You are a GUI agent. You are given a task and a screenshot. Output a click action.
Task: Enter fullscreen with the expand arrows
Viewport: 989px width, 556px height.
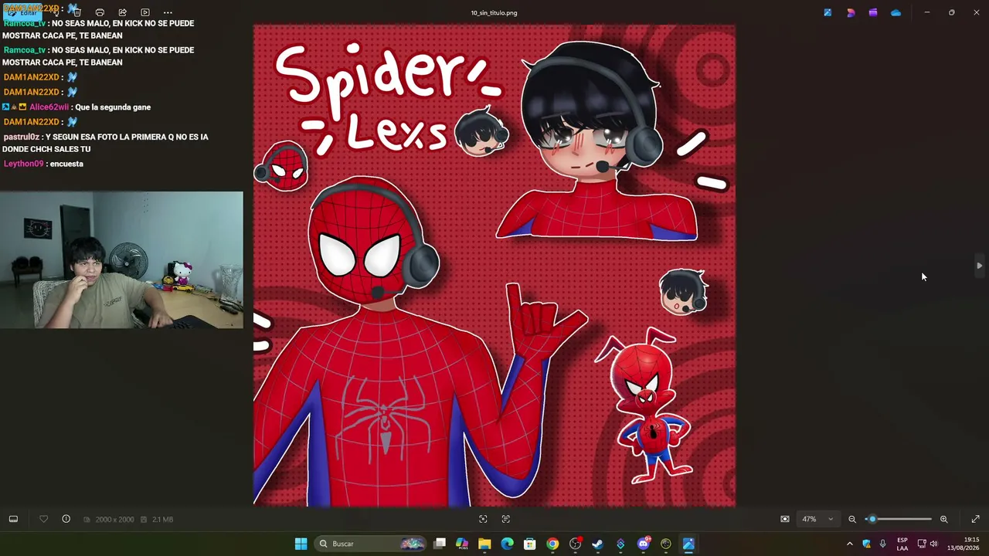(975, 519)
